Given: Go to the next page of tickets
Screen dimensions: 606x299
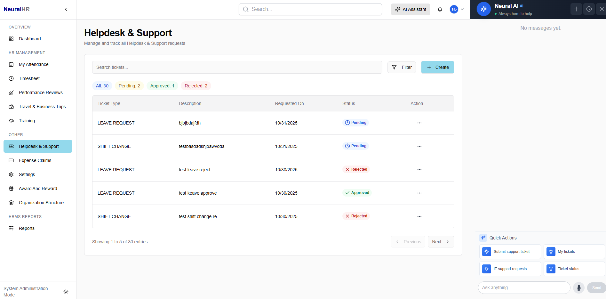Looking at the screenshot, I should click(x=441, y=241).
